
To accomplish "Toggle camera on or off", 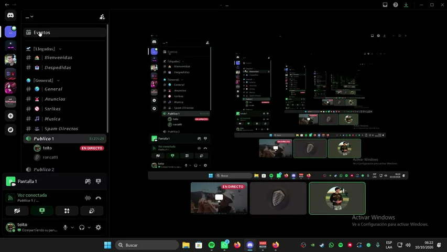I will [x=17, y=211].
